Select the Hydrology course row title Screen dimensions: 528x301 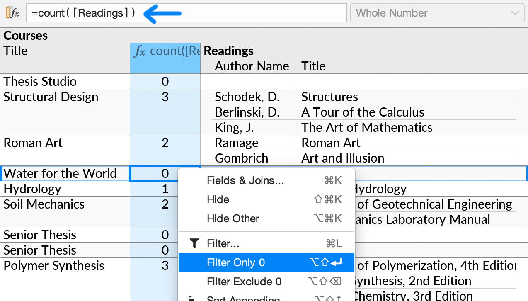point(33,189)
